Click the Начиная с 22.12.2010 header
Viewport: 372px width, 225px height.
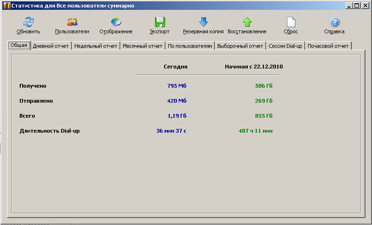tap(254, 67)
